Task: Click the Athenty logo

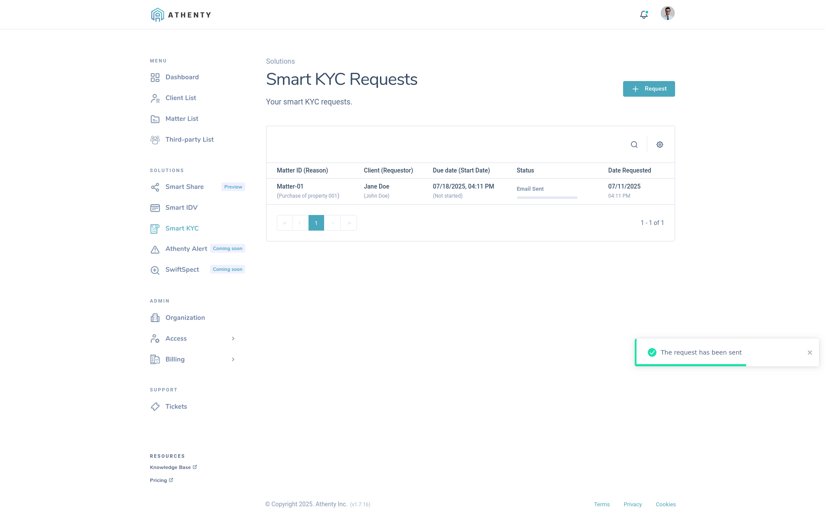Action: (180, 14)
